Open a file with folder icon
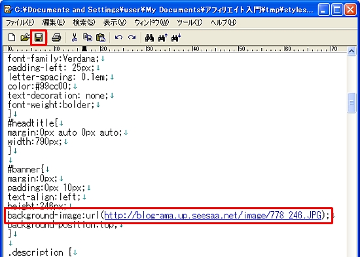 point(25,38)
